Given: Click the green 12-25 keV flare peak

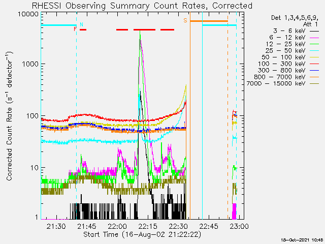Looking at the screenshot, I should pos(140,32).
